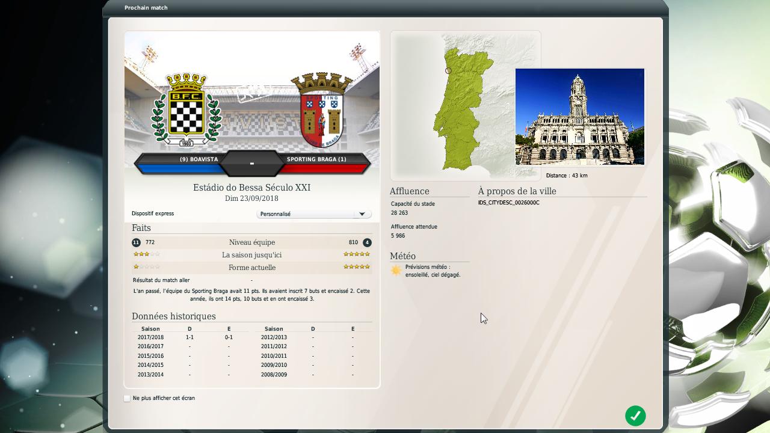770x433 pixels.
Task: Select the '2013/2014' season row
Action: [191, 375]
